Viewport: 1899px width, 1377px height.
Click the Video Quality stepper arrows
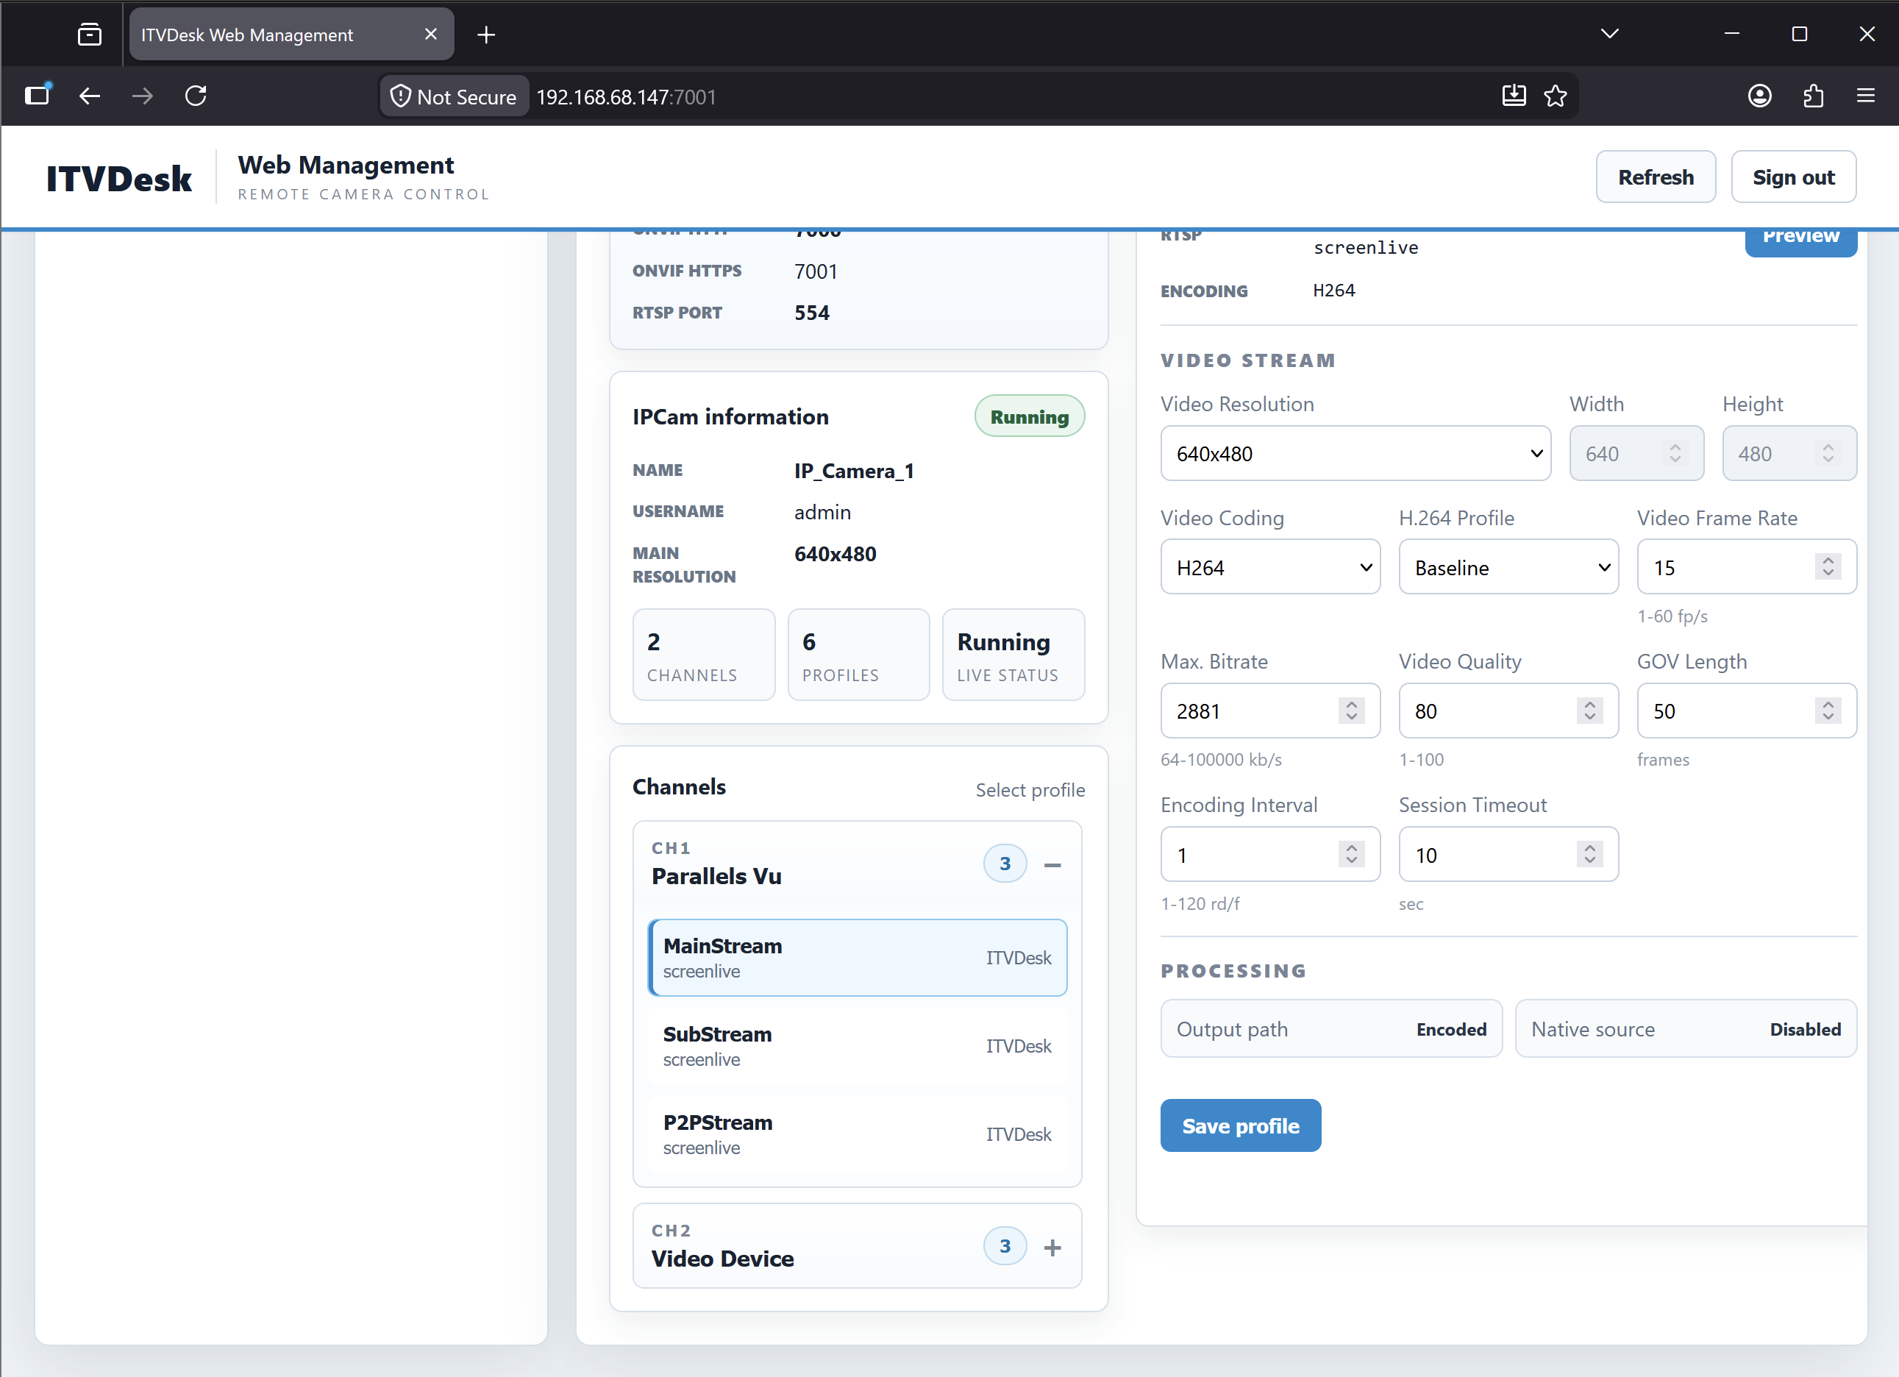coord(1589,711)
